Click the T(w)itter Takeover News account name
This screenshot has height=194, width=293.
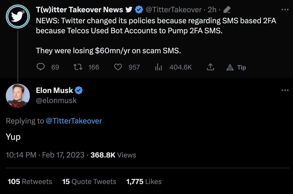[79, 10]
